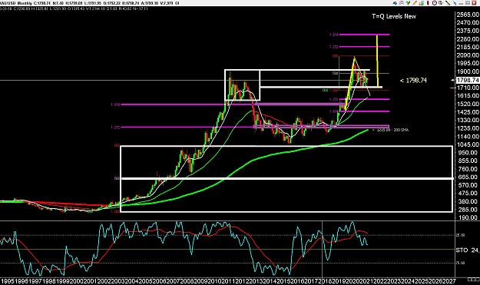
Task: Click the '200 SMA' label near green average
Action: (402, 130)
